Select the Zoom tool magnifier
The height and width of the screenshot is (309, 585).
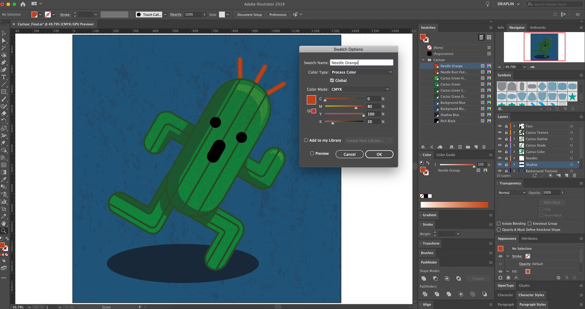coord(4,231)
